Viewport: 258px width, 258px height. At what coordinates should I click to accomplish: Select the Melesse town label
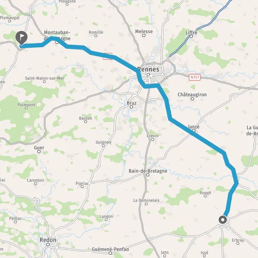(x=144, y=31)
